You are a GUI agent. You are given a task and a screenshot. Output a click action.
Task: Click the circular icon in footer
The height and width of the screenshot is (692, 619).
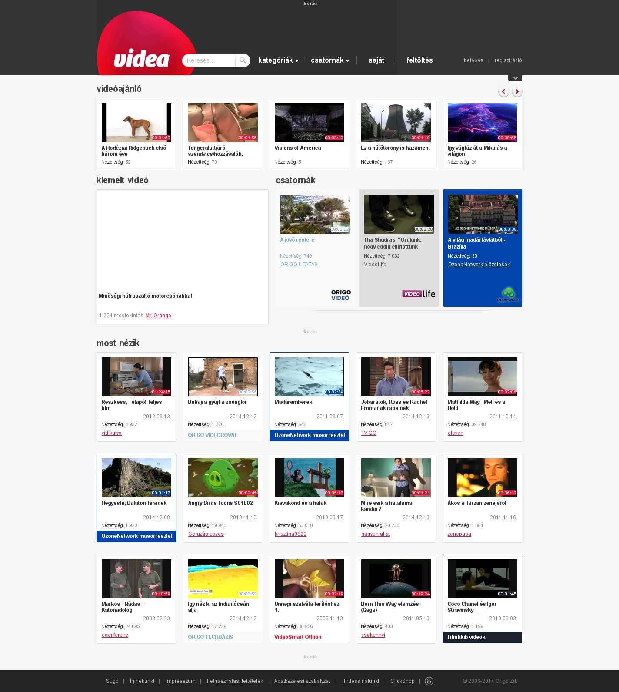point(429,681)
